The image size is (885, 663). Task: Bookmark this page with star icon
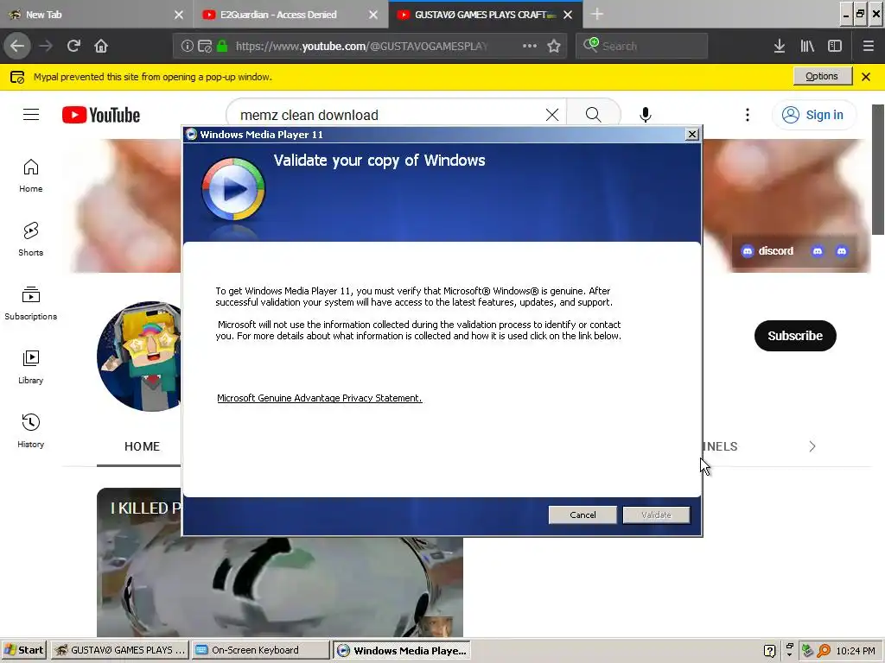[x=554, y=46]
